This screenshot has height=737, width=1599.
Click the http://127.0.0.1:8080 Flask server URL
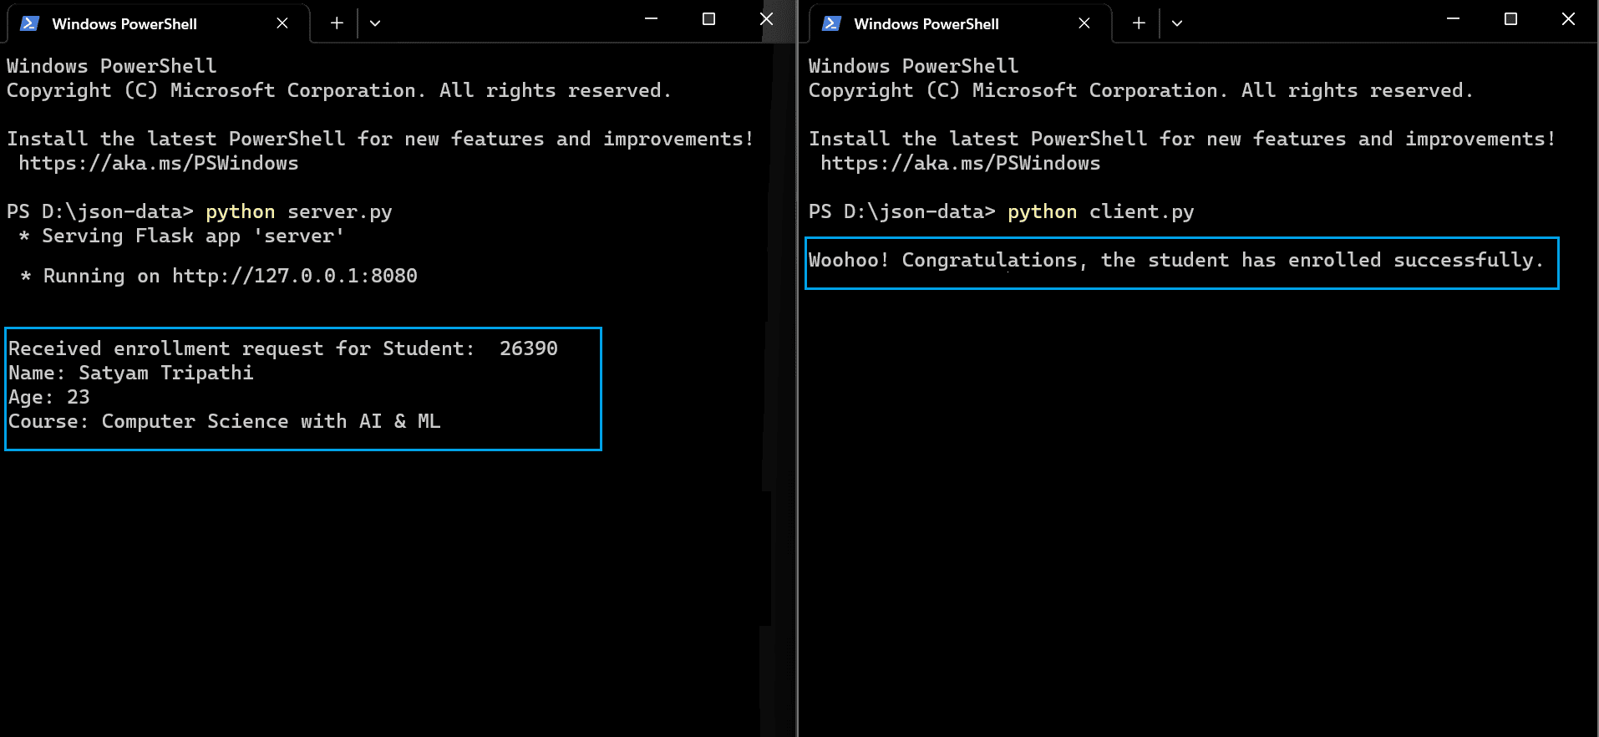[294, 277]
